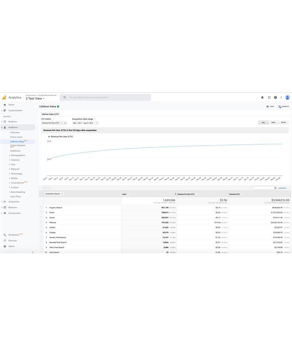Image resolution: width=292 pixels, height=346 pixels.
Task: Open the three-dot more options menu
Action: click(281, 98)
